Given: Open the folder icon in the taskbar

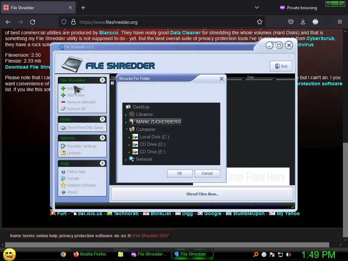Looking at the screenshot, I should click(x=121, y=254).
